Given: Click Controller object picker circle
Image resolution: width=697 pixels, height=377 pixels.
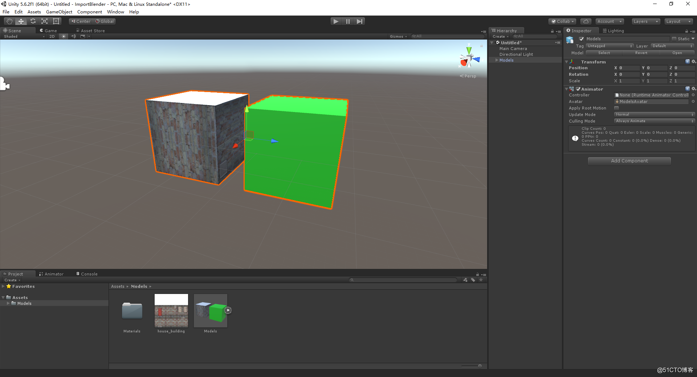Looking at the screenshot, I should coord(693,95).
